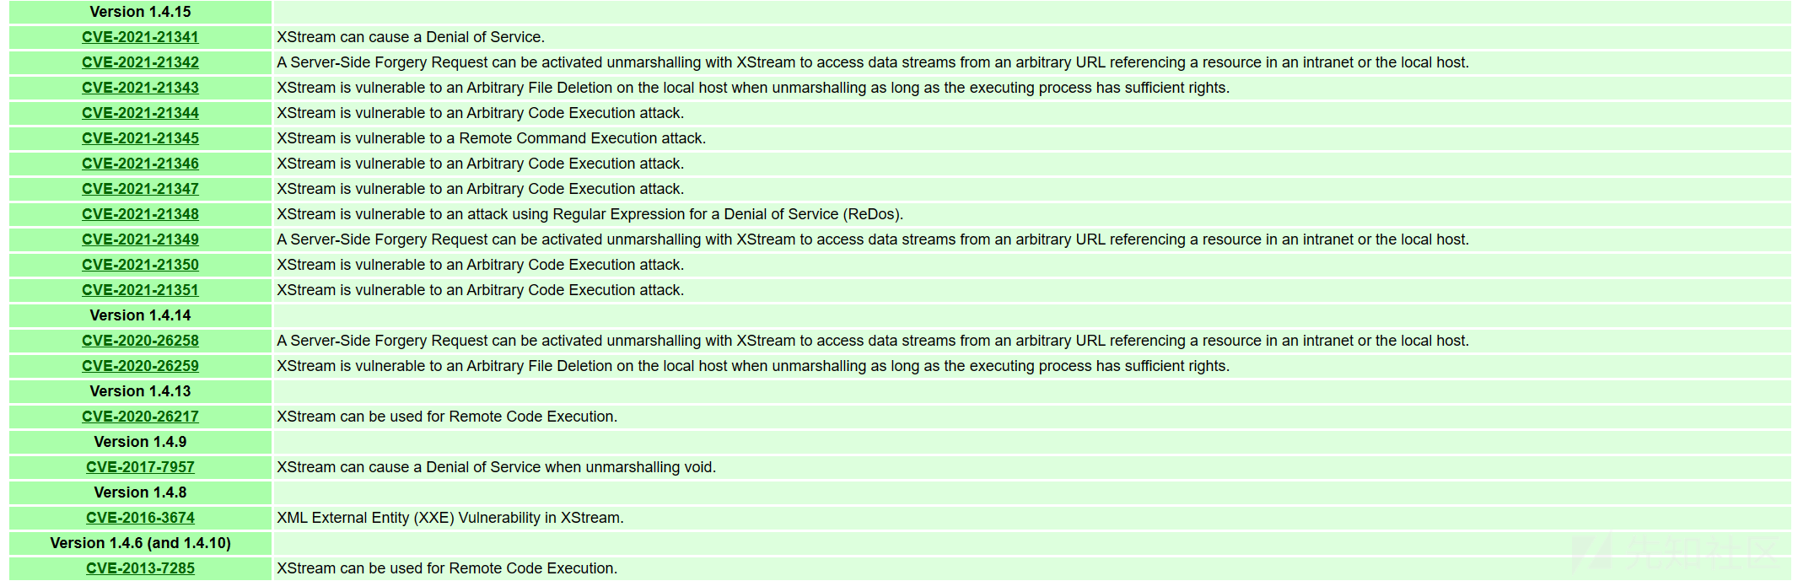
Task: Follow the CVE-2013-7285 link
Action: point(140,568)
